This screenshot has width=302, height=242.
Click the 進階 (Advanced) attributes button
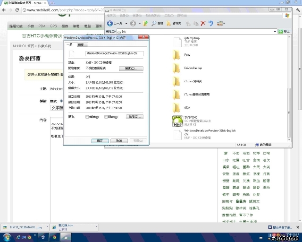pos(134,117)
